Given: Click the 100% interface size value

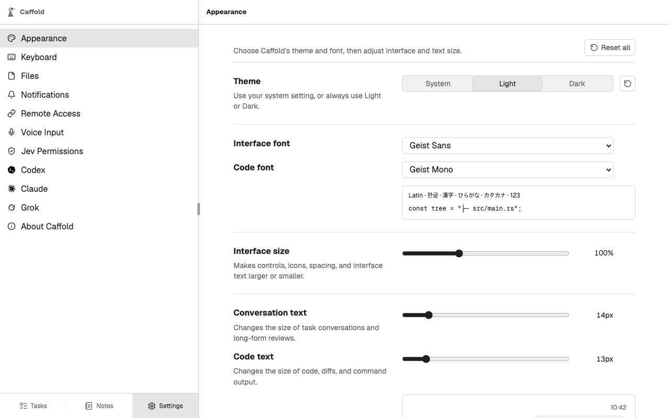Looking at the screenshot, I should point(604,253).
